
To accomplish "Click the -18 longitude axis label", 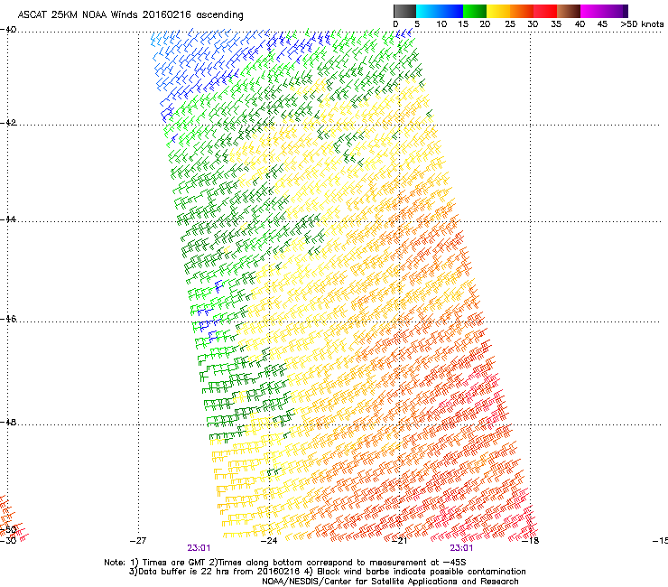I will [531, 541].
